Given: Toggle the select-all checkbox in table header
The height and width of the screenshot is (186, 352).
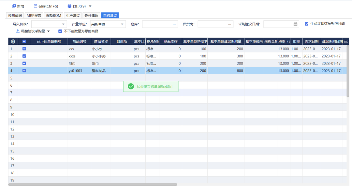Looking at the screenshot, I should 24,42.
